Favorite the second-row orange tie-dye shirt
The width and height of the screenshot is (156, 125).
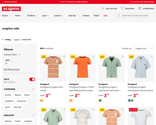point(123,110)
